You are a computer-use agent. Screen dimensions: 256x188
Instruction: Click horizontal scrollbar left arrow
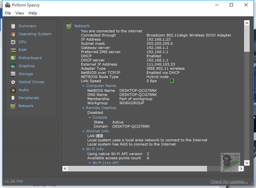tap(65, 169)
